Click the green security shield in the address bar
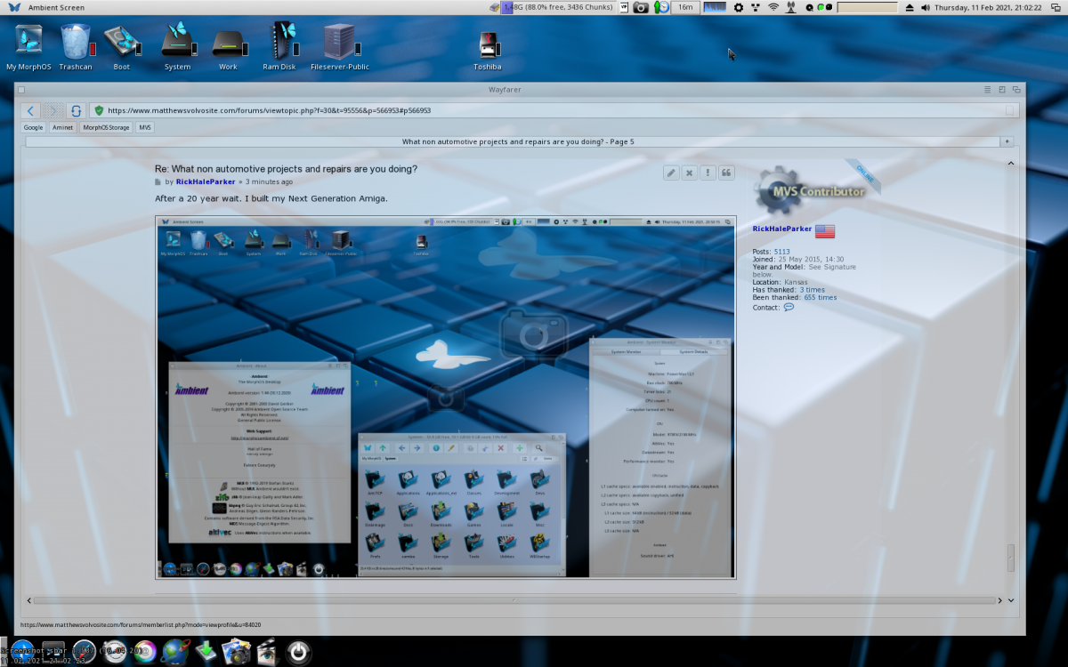The image size is (1068, 667). pyautogui.click(x=99, y=110)
